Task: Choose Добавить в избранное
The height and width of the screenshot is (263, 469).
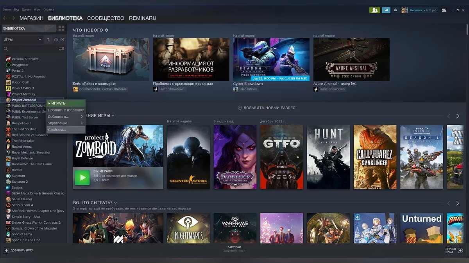Action: pos(66,110)
